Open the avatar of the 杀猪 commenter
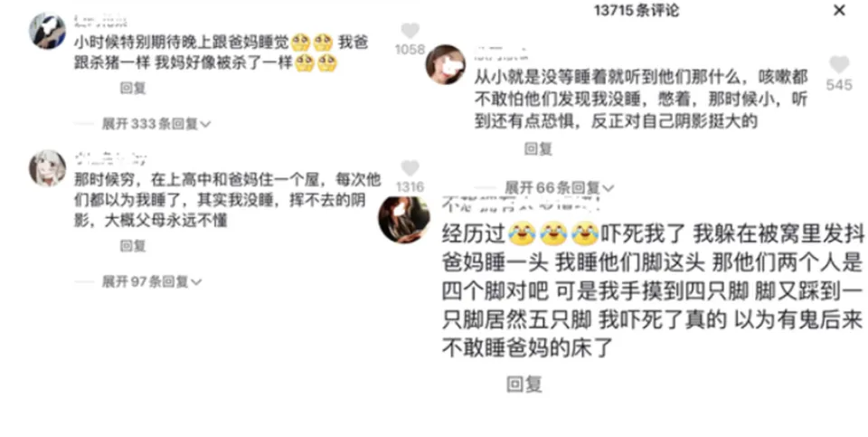Viewport: 868px width, 437px height. 48,31
